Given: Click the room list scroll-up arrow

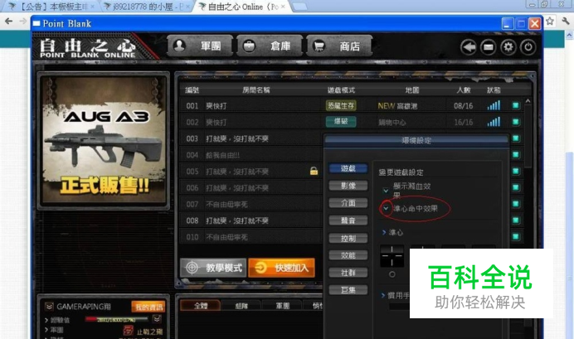Looking at the screenshot, I should 528,101.
